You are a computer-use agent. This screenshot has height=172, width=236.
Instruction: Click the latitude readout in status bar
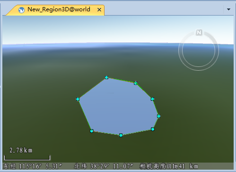click(104, 166)
